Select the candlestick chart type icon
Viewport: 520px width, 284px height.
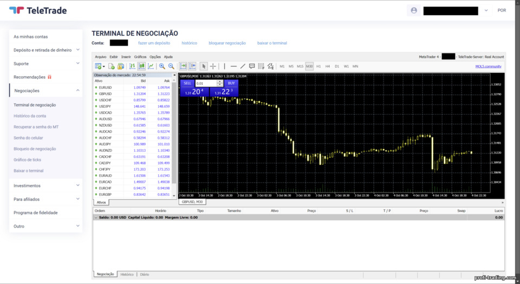[x=141, y=66]
